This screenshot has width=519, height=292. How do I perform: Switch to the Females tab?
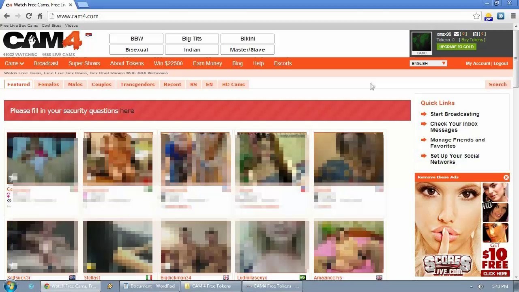pyautogui.click(x=49, y=84)
